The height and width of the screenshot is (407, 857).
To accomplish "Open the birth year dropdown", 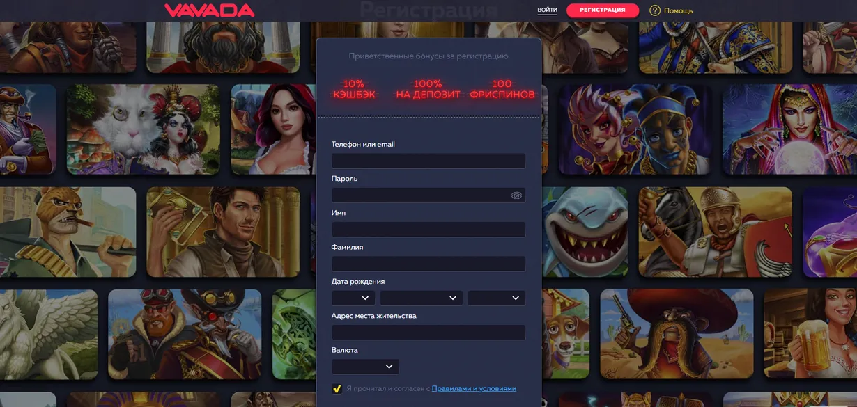I will pos(496,298).
